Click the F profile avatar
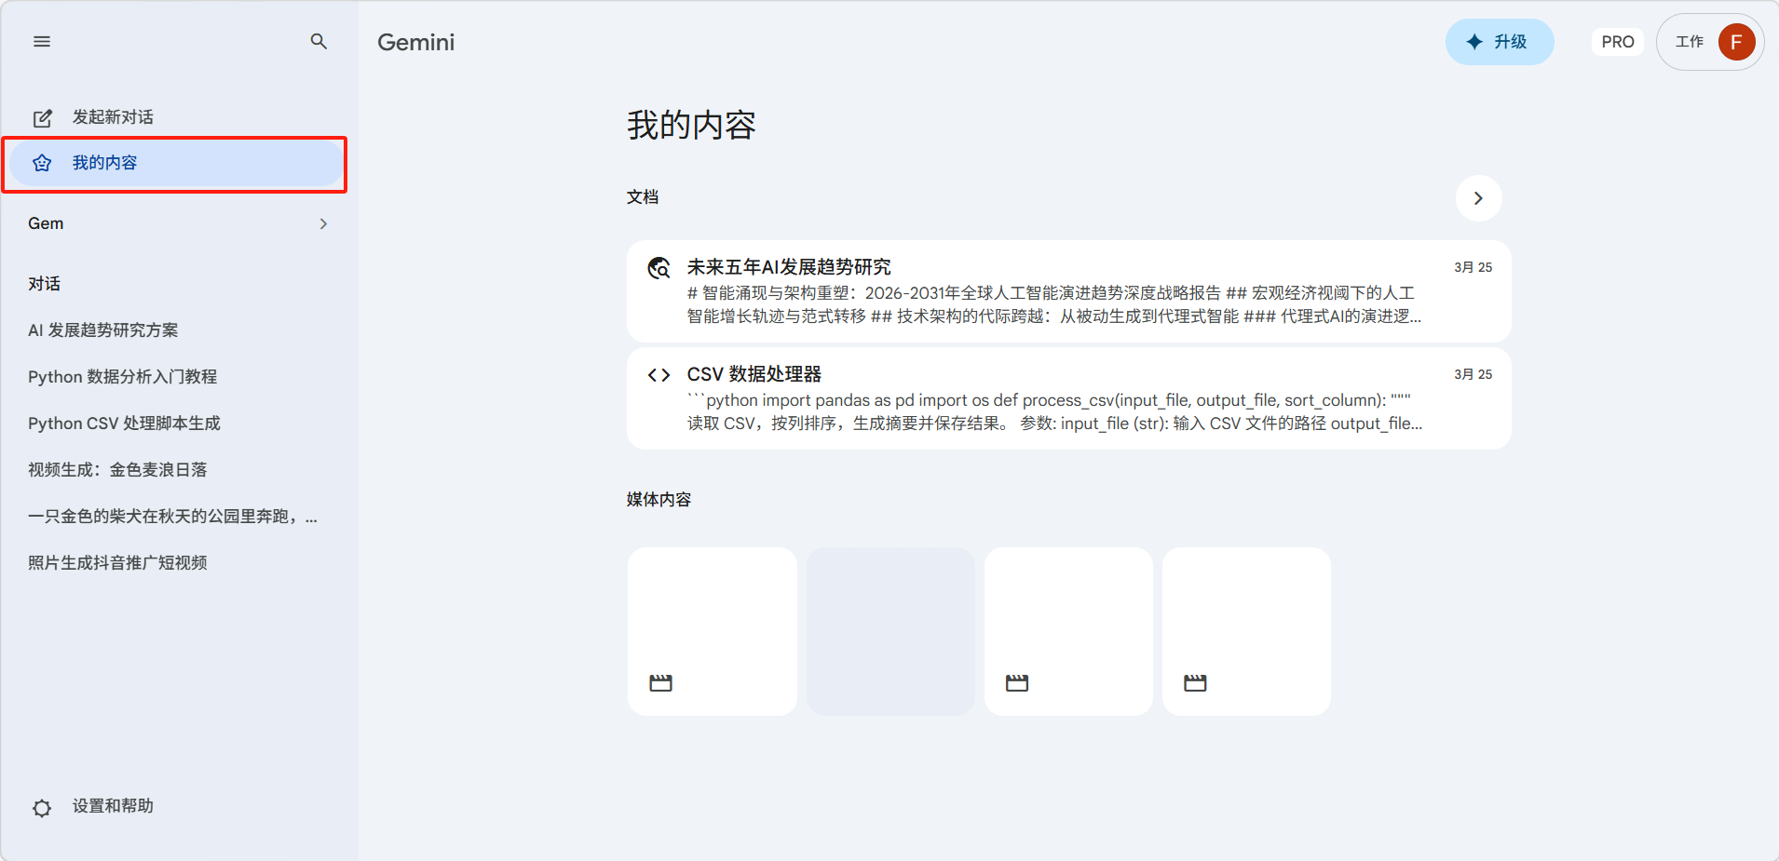Screen dimensions: 1779x861 pos(1736,42)
